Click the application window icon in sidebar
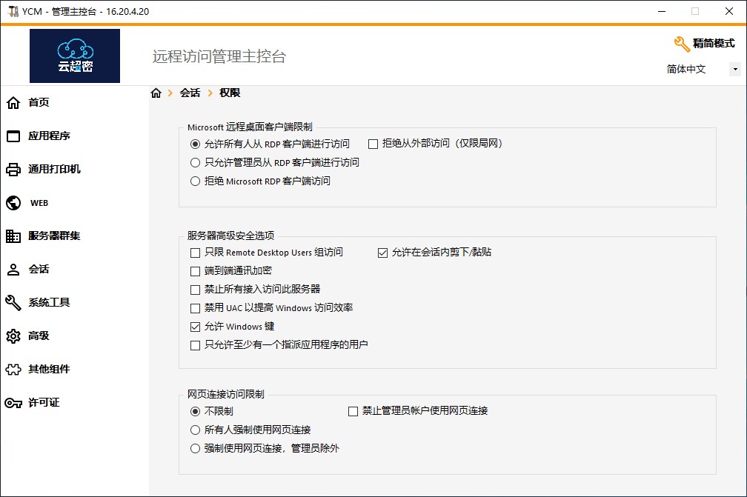This screenshot has height=497, width=747. click(x=13, y=136)
